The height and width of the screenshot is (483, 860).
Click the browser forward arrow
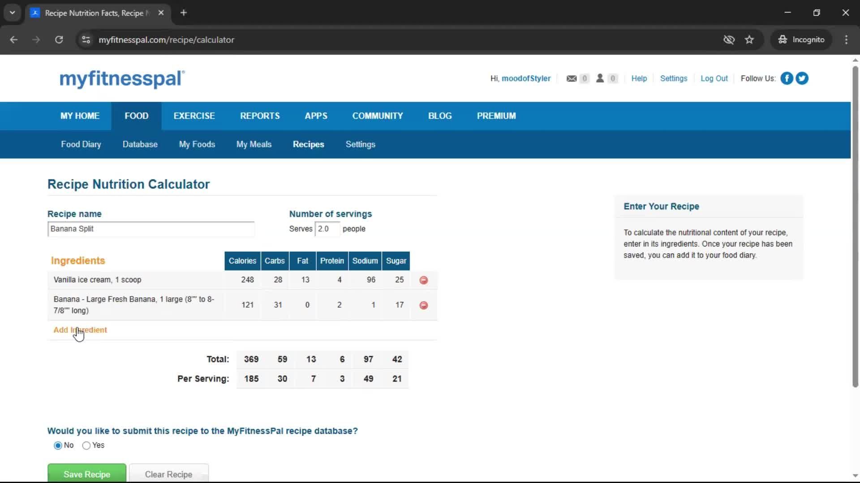tap(36, 40)
